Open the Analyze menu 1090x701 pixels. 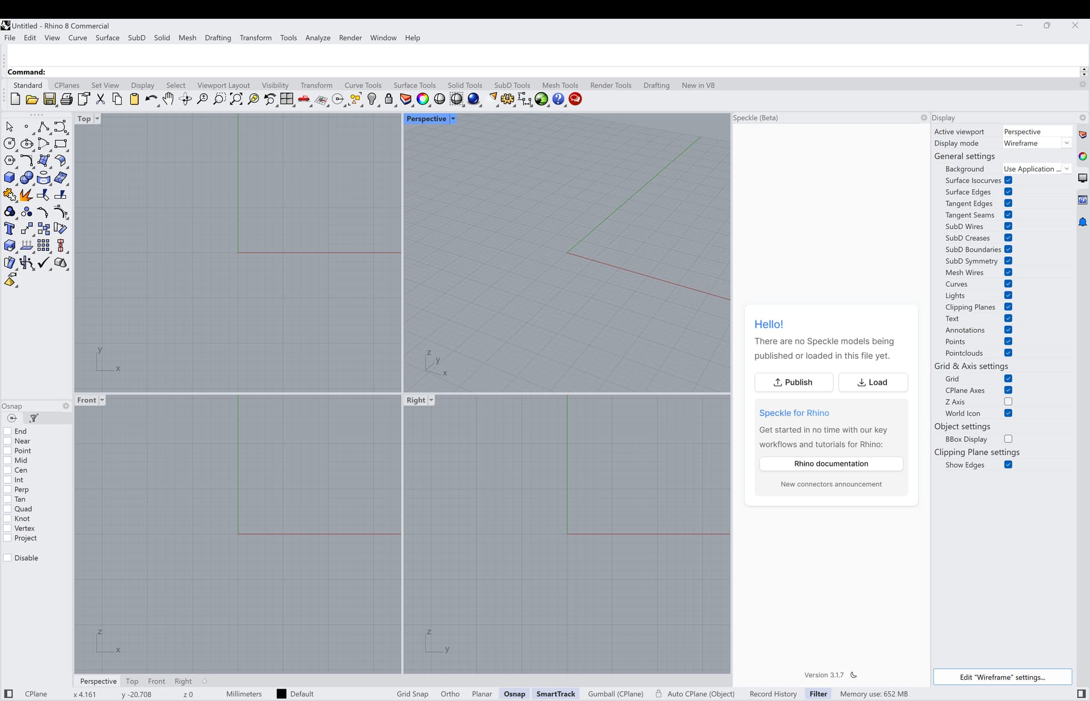click(x=317, y=38)
